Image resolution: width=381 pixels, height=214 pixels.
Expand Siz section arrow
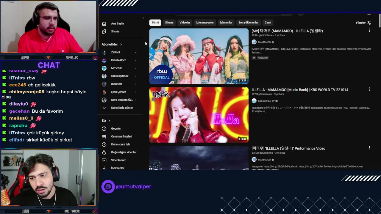click(109, 121)
